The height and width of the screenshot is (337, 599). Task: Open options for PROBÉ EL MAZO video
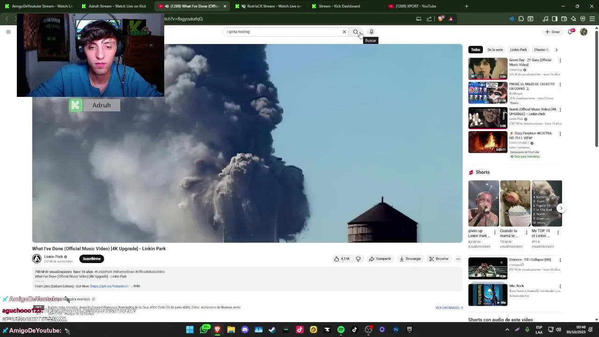(x=560, y=85)
